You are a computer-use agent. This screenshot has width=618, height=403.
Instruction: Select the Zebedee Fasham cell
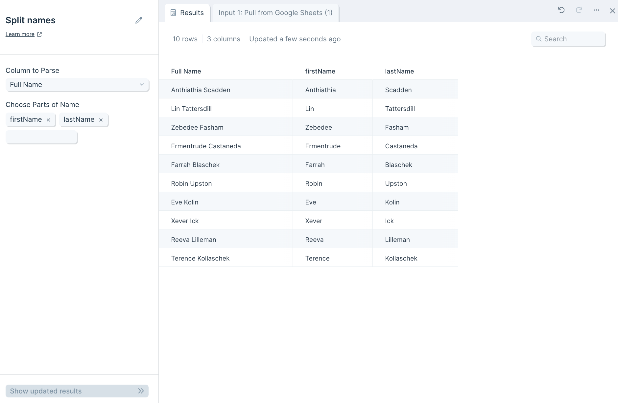pyautogui.click(x=226, y=127)
